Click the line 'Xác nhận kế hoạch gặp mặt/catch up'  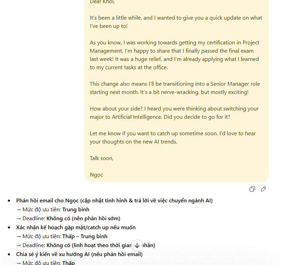(76, 227)
